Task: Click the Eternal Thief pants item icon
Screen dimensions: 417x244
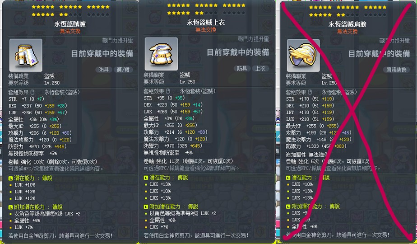Action: tap(26, 55)
